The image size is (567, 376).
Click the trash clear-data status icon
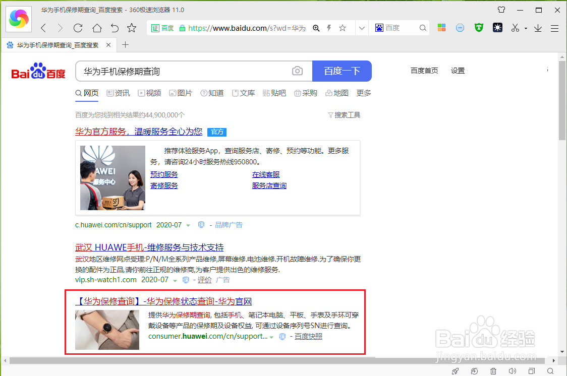[x=493, y=371]
